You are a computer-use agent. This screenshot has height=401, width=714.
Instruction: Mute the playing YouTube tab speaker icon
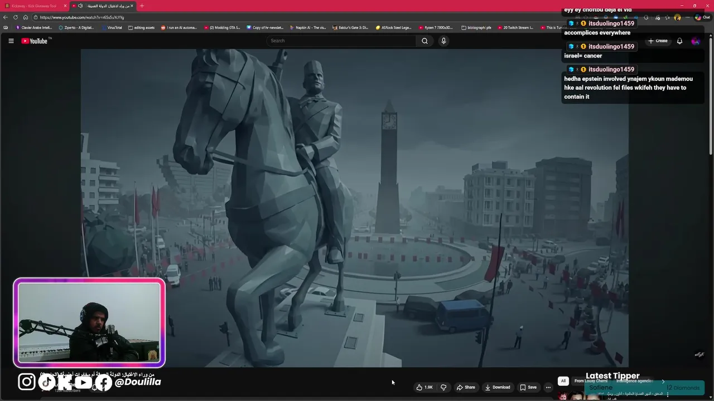[80, 6]
